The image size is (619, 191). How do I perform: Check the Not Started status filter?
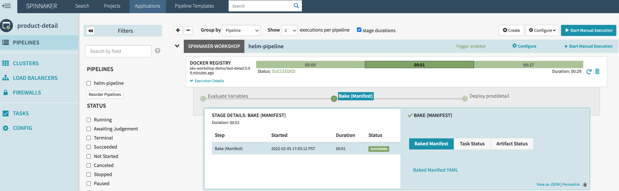(x=89, y=156)
